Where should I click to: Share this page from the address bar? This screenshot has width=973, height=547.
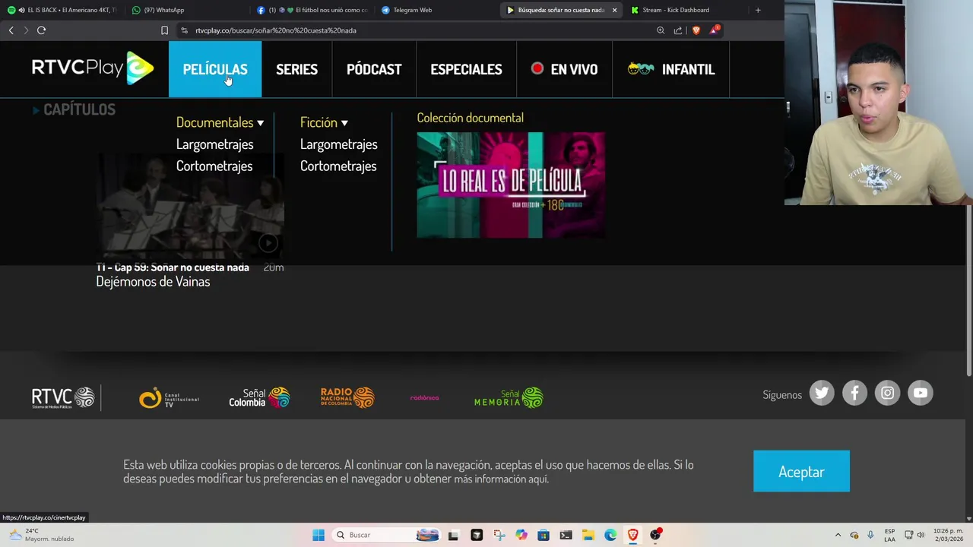point(678,30)
